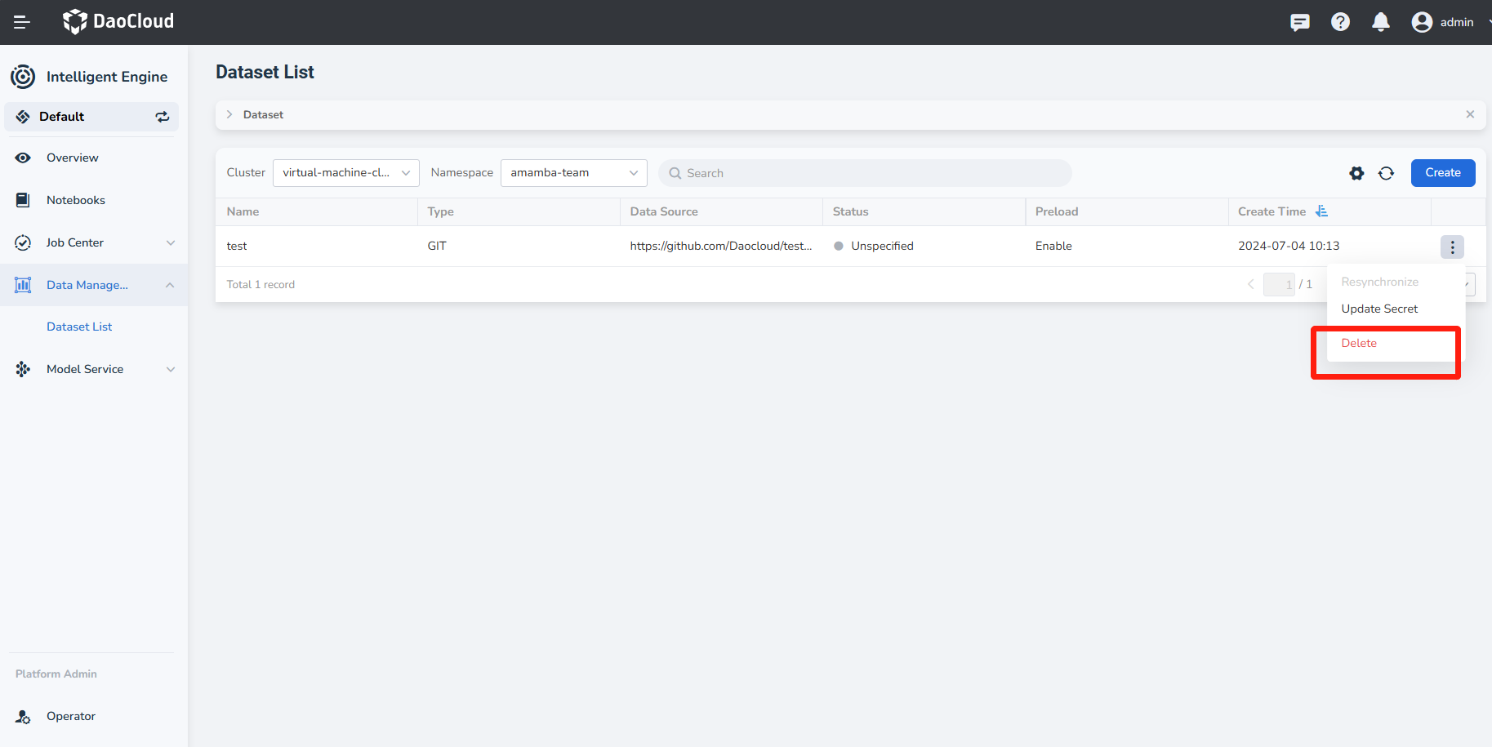This screenshot has height=747, width=1492.
Task: Dismiss the Dataset banner with X
Action: pos(1470,115)
